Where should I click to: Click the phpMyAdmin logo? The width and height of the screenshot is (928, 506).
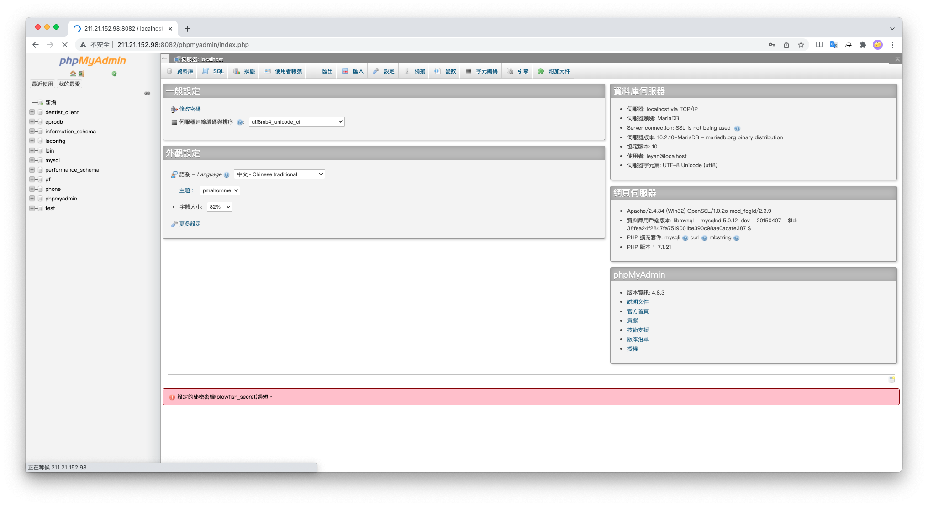click(x=93, y=61)
